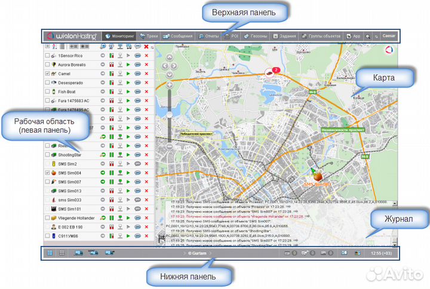This screenshot has width=430, height=289.
Task: Click the map zoom slider handle
Action: coord(169,115)
